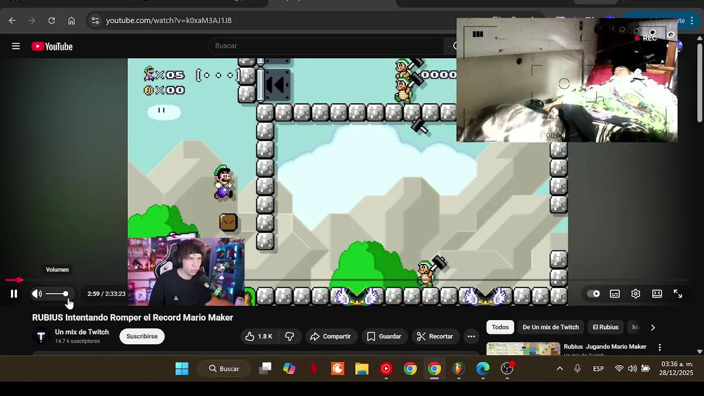704x396 pixels.
Task: Launch Copilot from the taskbar
Action: tap(289, 369)
